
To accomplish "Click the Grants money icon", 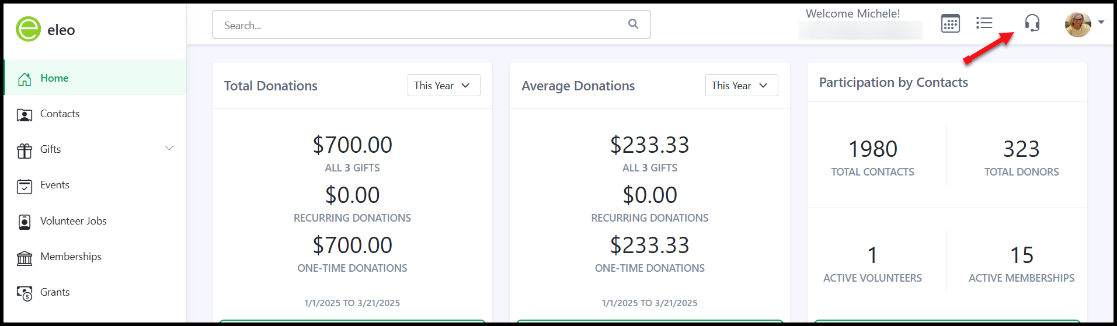I will pyautogui.click(x=25, y=293).
